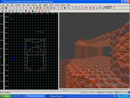Image resolution: width=130 pixels, height=98 pixels.
Task: Toggle patch drill-down rows and columns
Action: (x=110, y=8)
